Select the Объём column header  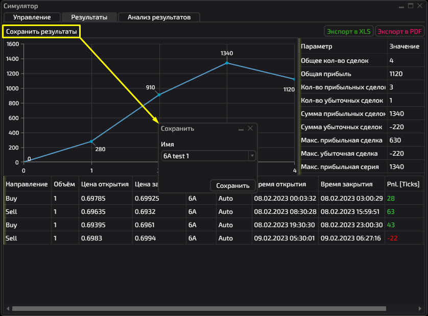coord(65,184)
